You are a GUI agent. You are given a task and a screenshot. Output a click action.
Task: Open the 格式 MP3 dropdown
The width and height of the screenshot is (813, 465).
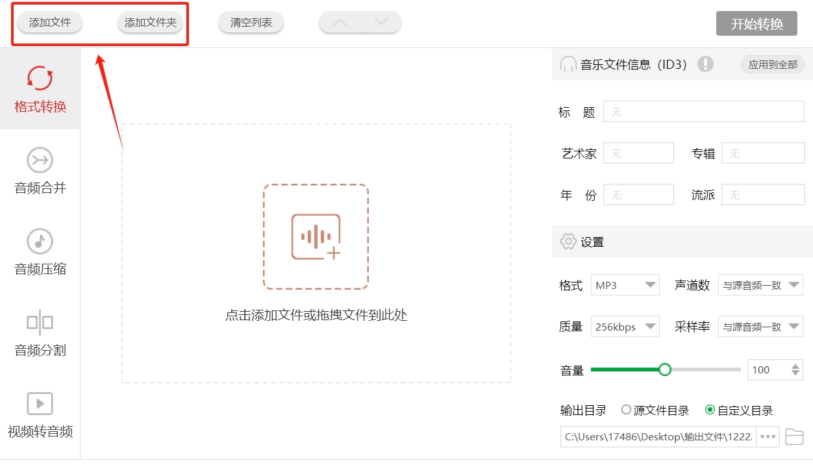coord(625,285)
